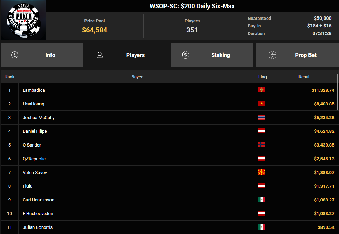Click the Player column header
339x234 pixels.
[x=136, y=77]
